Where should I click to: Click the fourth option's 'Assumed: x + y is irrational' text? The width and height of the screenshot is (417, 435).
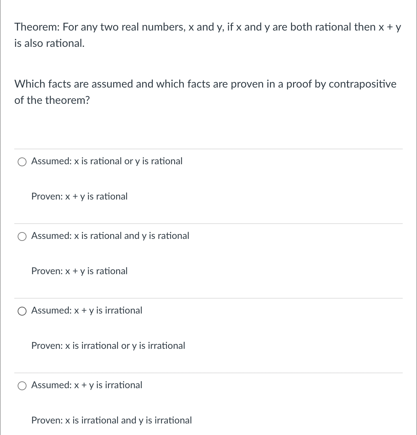[x=87, y=385]
